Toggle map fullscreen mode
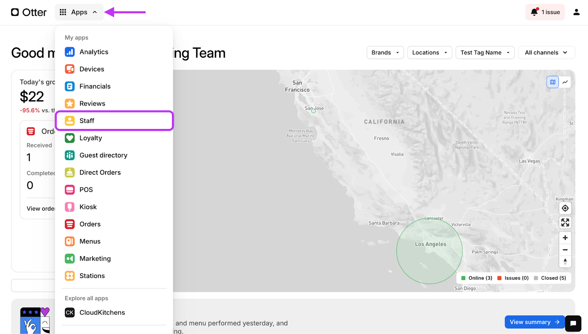The image size is (588, 334). click(x=565, y=223)
